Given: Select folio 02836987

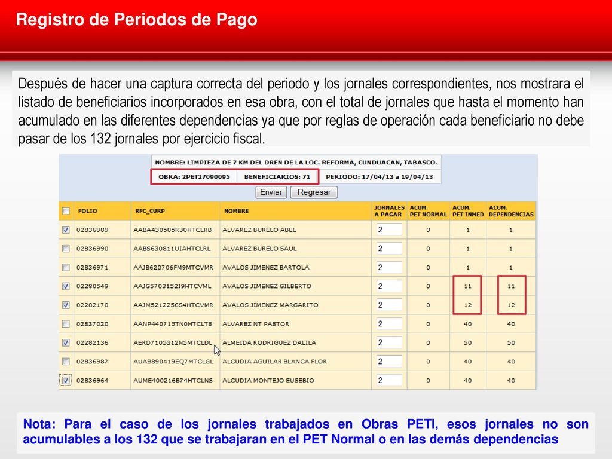Looking at the screenshot, I should [92, 362].
